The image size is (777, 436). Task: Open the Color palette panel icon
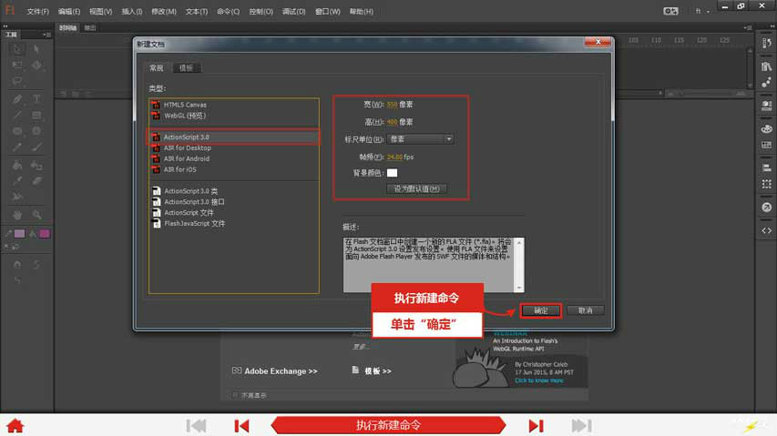pos(766,128)
